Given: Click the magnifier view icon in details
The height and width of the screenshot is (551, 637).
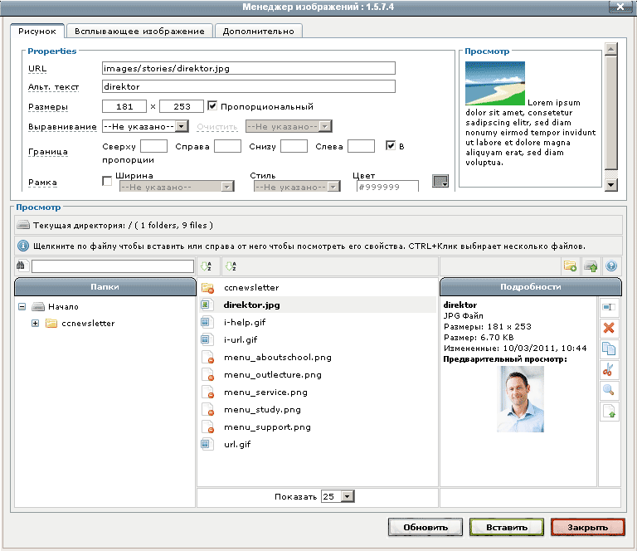Looking at the screenshot, I should point(610,390).
